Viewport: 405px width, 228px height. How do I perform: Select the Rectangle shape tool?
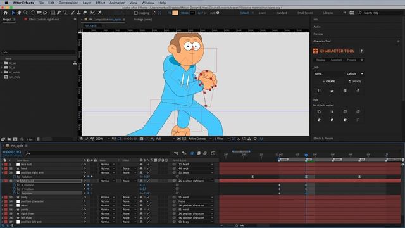[x=53, y=13]
